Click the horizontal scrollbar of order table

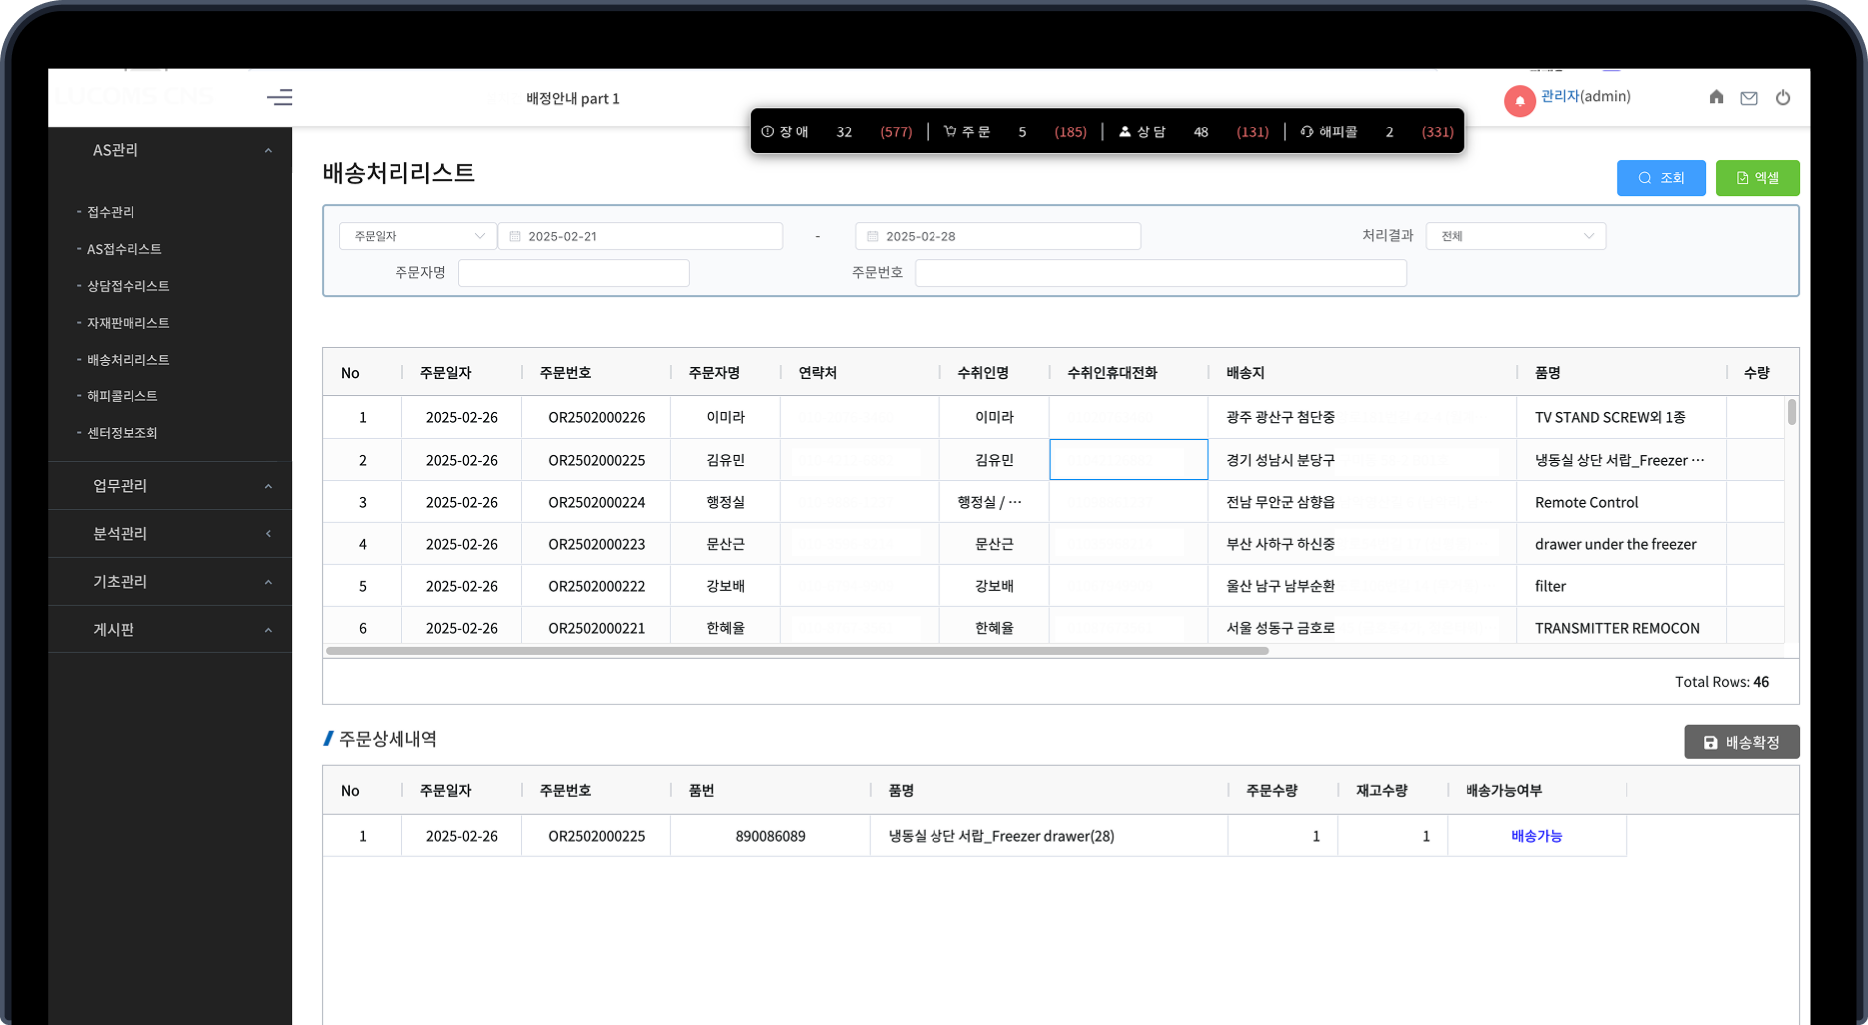pyautogui.click(x=797, y=651)
